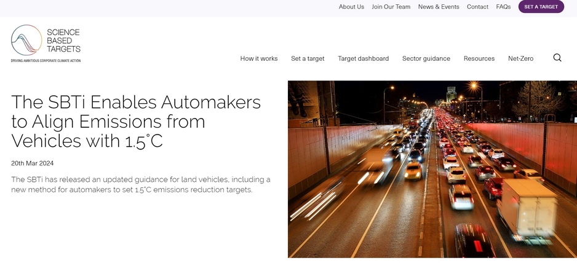Click the Driving Ambitious Corporate Climate Action tagline

coord(46,60)
